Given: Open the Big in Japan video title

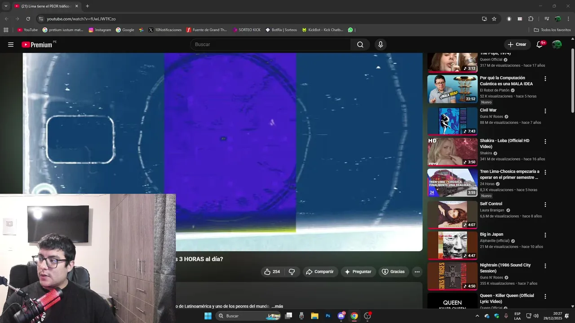Looking at the screenshot, I should click(491, 234).
